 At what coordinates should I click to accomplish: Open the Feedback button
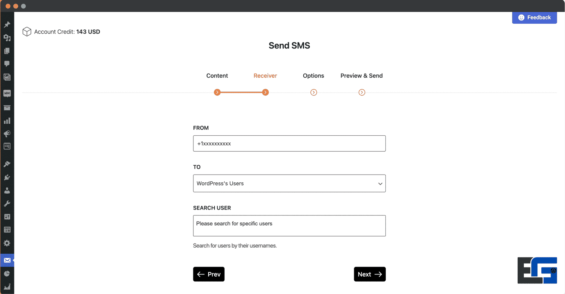(534, 18)
